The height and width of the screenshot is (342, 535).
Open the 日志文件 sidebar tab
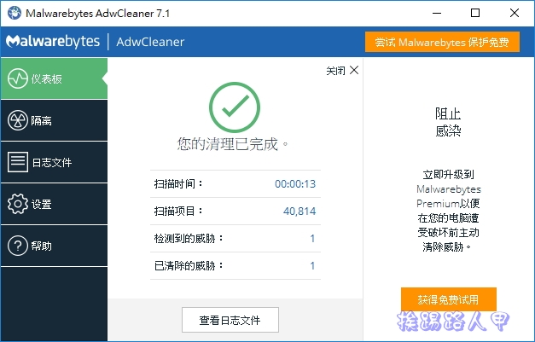pos(53,163)
